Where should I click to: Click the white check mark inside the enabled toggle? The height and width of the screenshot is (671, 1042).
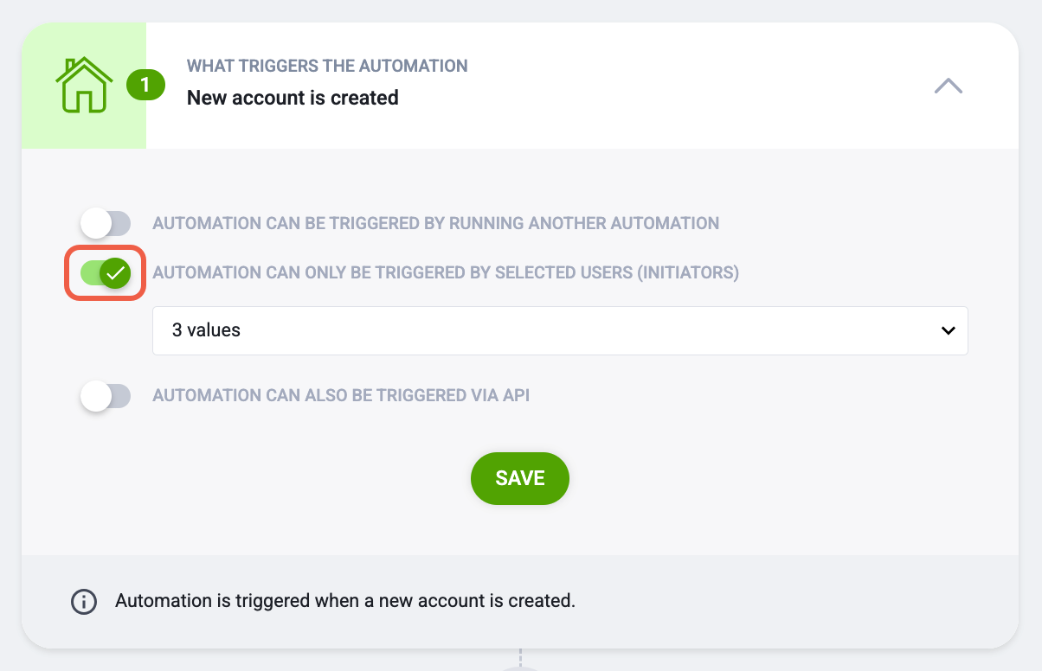pos(115,273)
